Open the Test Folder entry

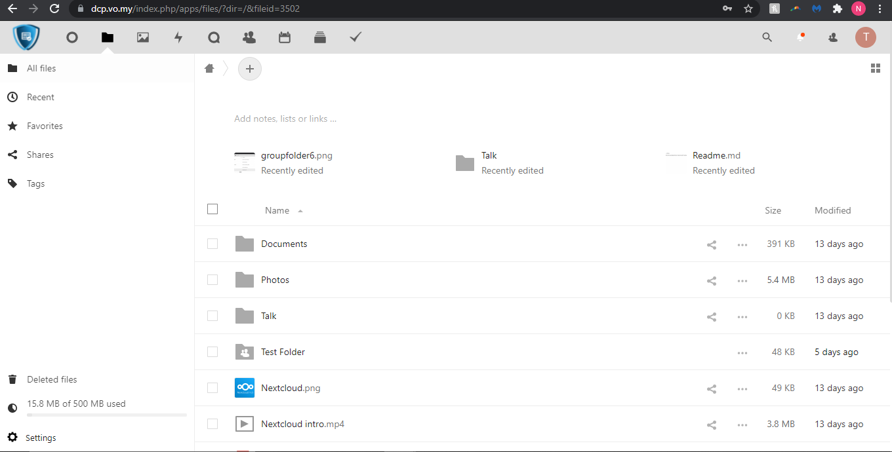[283, 352]
